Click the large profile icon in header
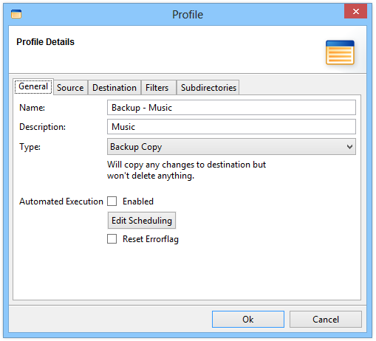The image size is (376, 341). click(x=340, y=52)
